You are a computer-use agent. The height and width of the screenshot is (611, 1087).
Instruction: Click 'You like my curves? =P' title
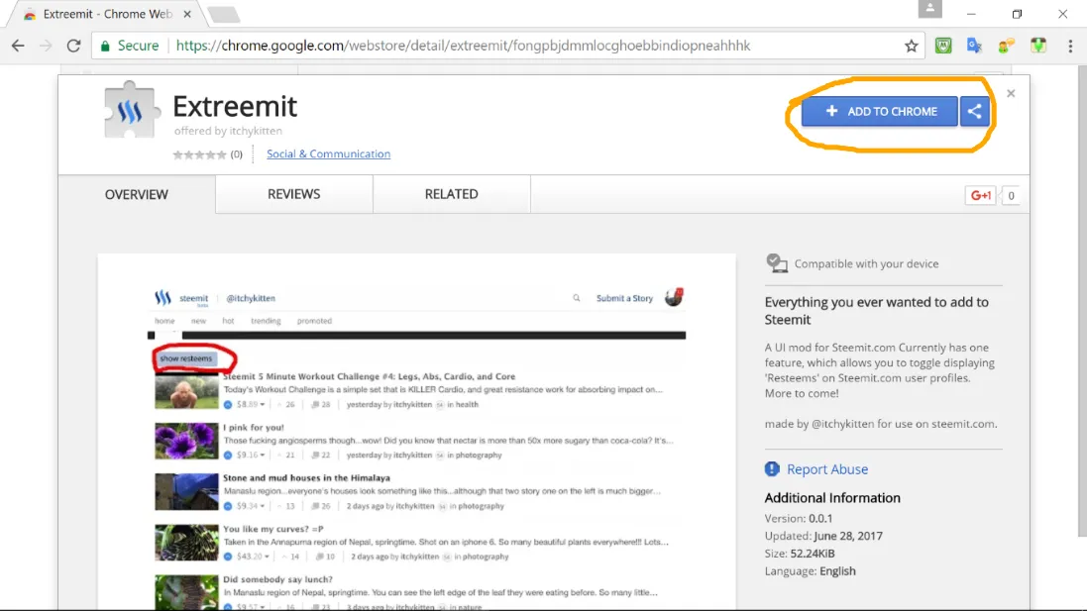tap(273, 529)
